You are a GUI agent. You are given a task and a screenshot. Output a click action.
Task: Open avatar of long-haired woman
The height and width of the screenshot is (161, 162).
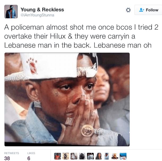98,156
